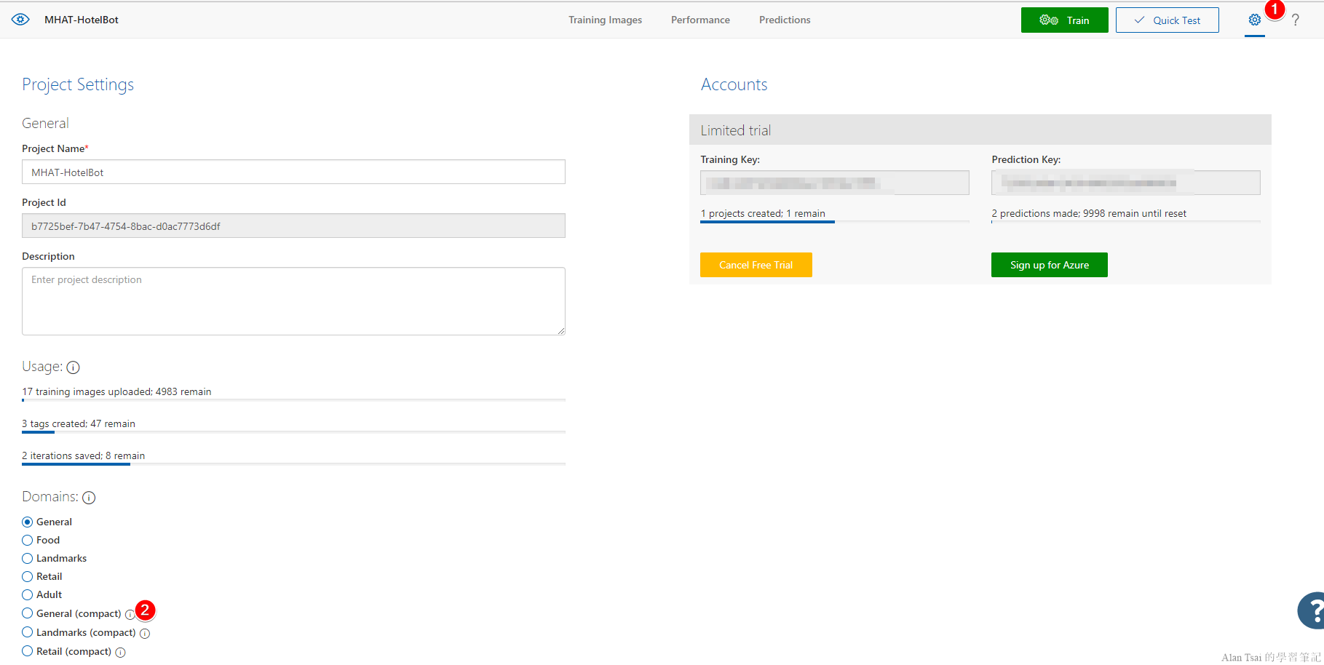Image resolution: width=1324 pixels, height=665 pixels.
Task: Select the General domain radio button
Action: [x=28, y=522]
